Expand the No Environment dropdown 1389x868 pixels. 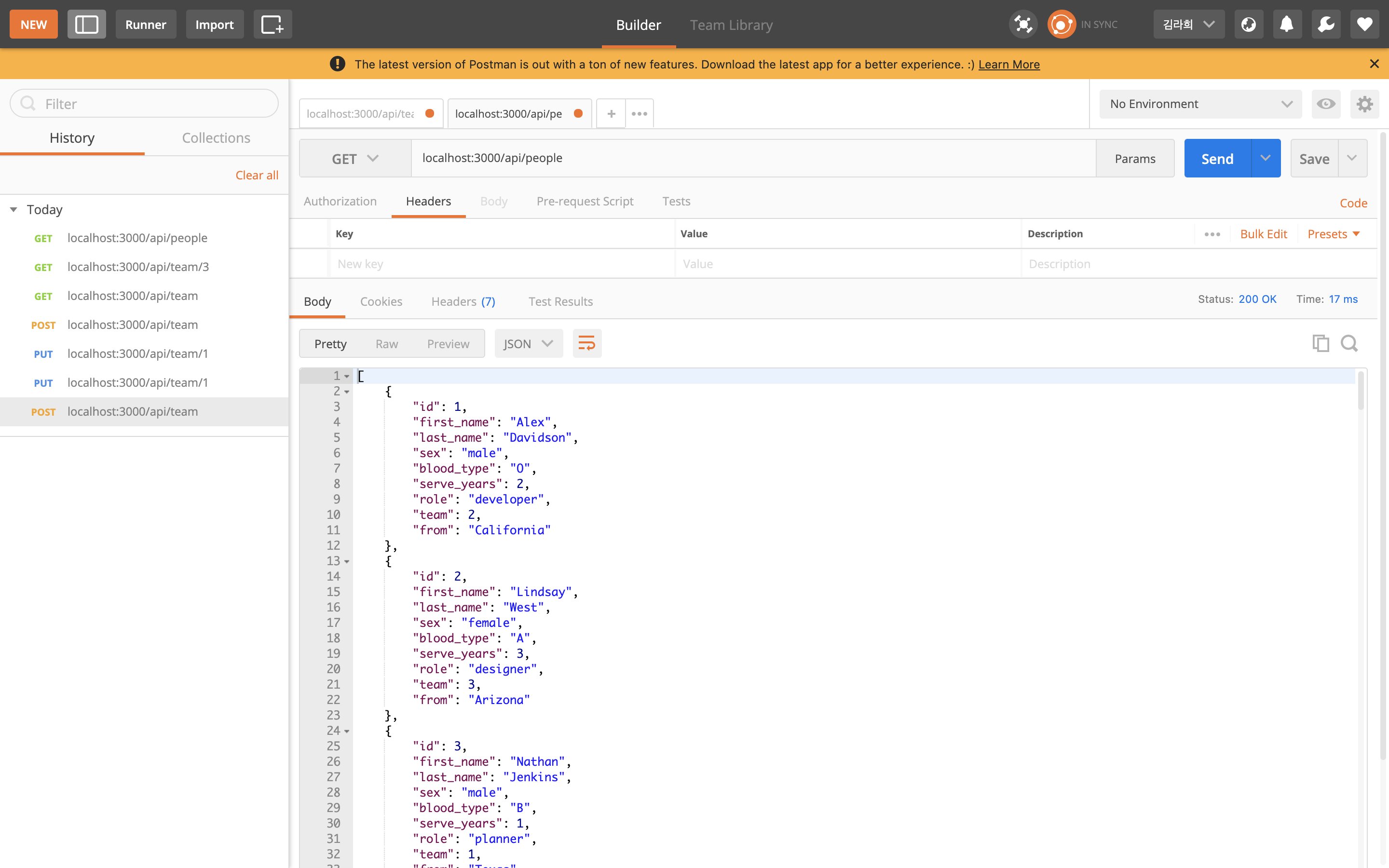click(1200, 104)
